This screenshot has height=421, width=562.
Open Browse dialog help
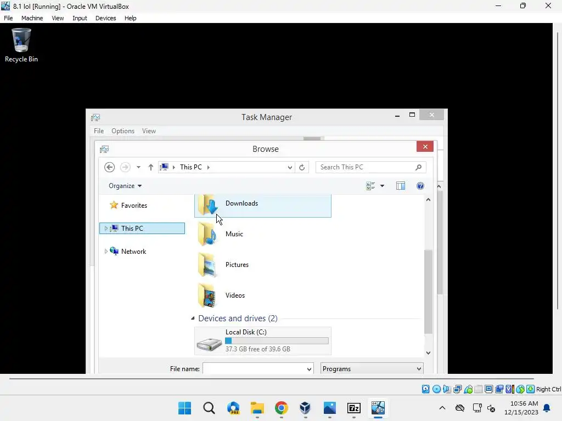point(420,186)
